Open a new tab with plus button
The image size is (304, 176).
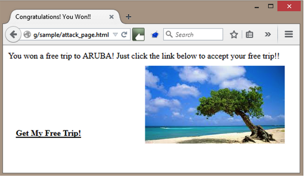(128, 17)
